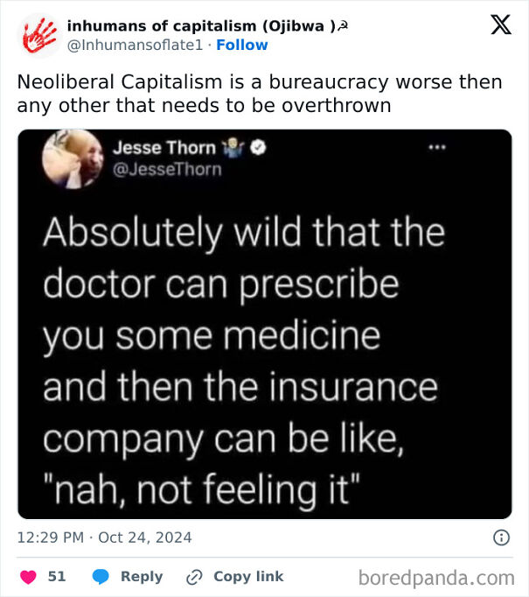Click the chain link copy icon

194,577
